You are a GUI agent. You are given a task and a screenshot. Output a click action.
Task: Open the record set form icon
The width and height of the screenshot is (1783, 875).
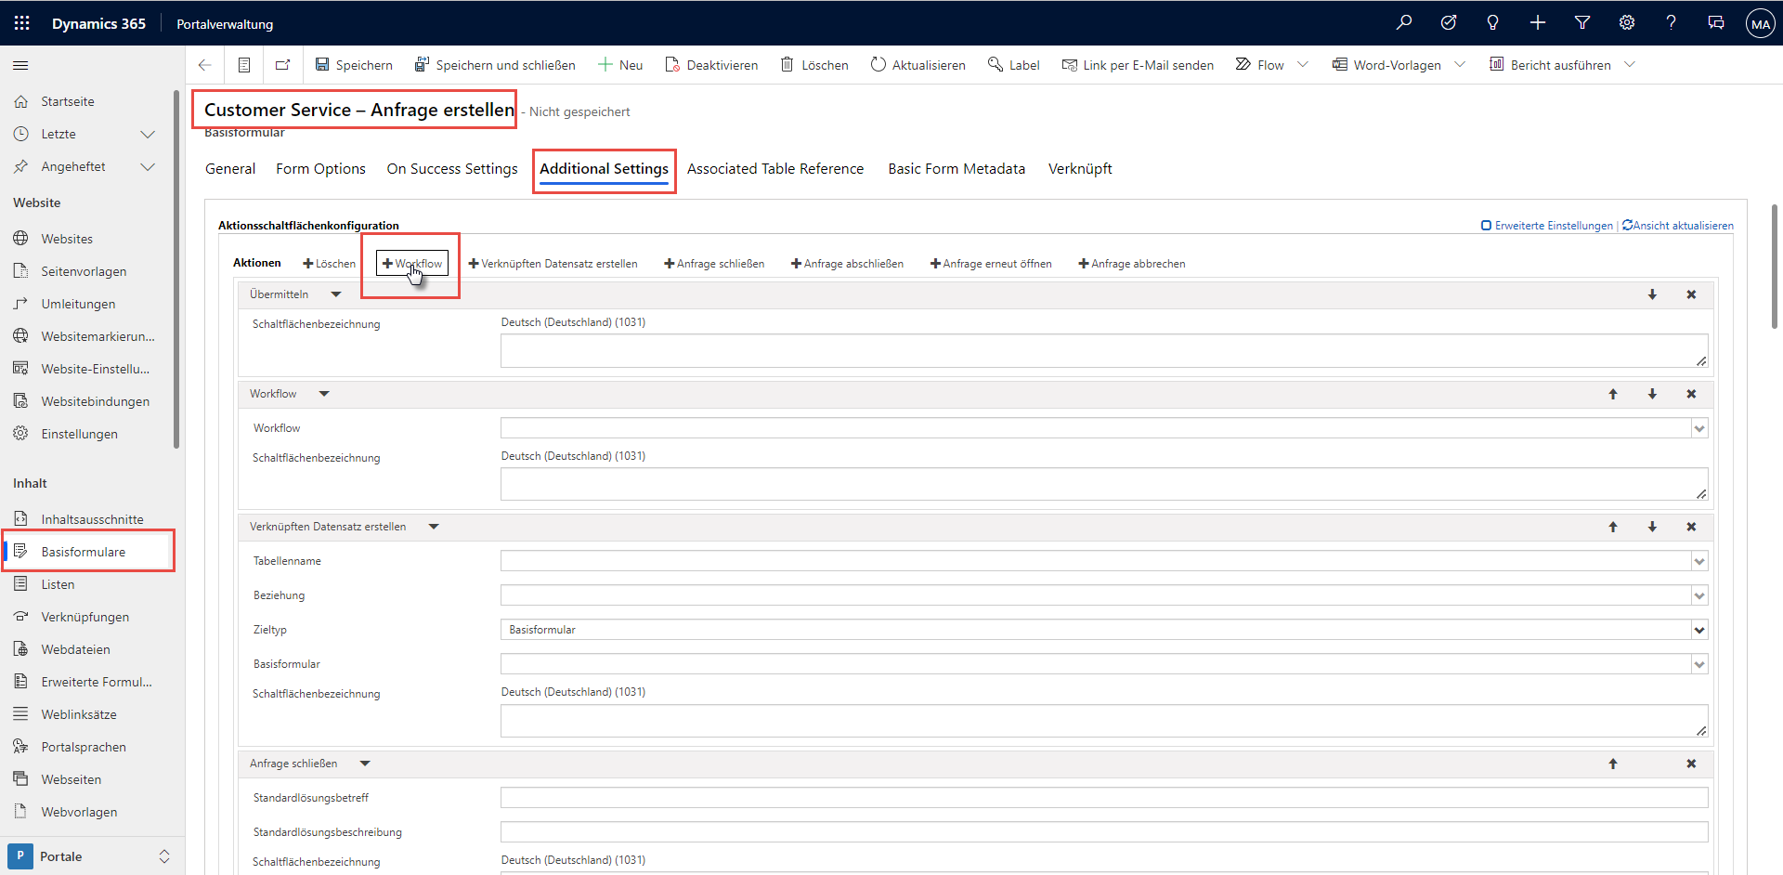coord(244,65)
